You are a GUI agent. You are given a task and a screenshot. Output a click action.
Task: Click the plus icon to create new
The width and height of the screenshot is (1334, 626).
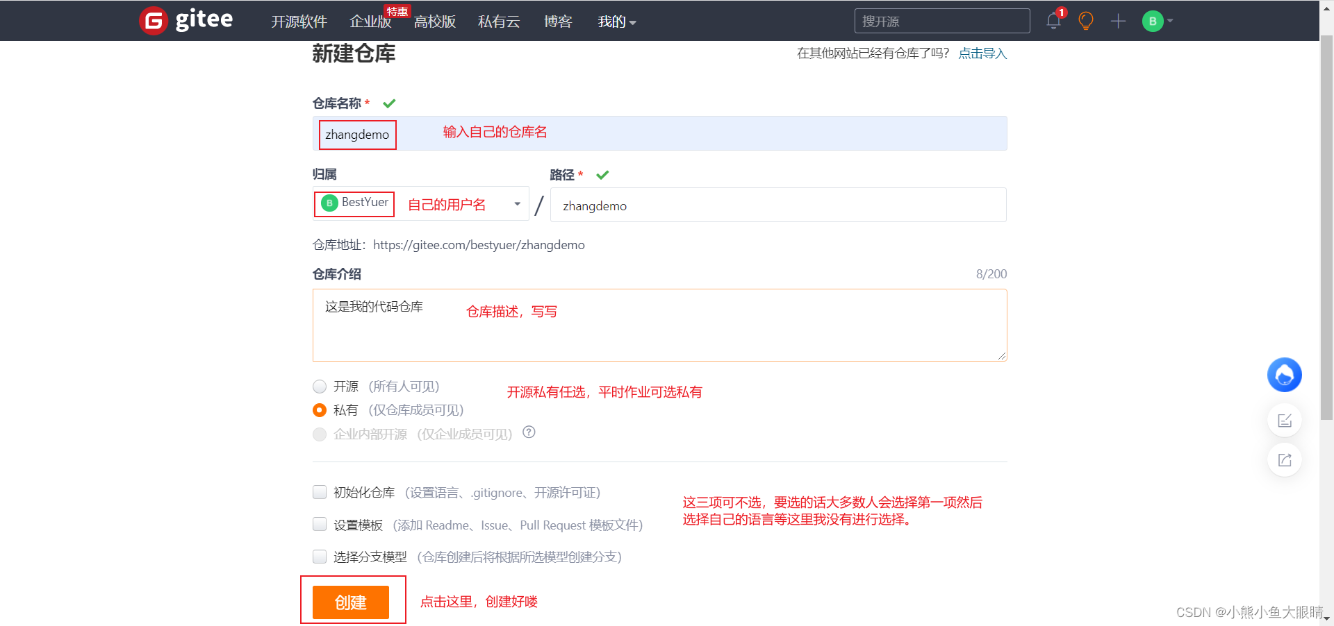tap(1118, 21)
